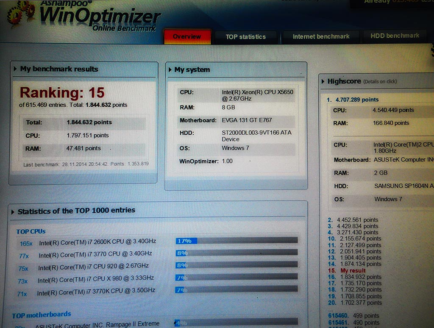The image size is (434, 328).
Task: Click the highscore CPU 4.540.449 points row
Action: pyautogui.click(x=383, y=110)
